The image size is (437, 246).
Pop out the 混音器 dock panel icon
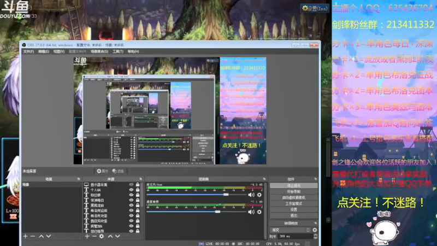tap(264, 179)
